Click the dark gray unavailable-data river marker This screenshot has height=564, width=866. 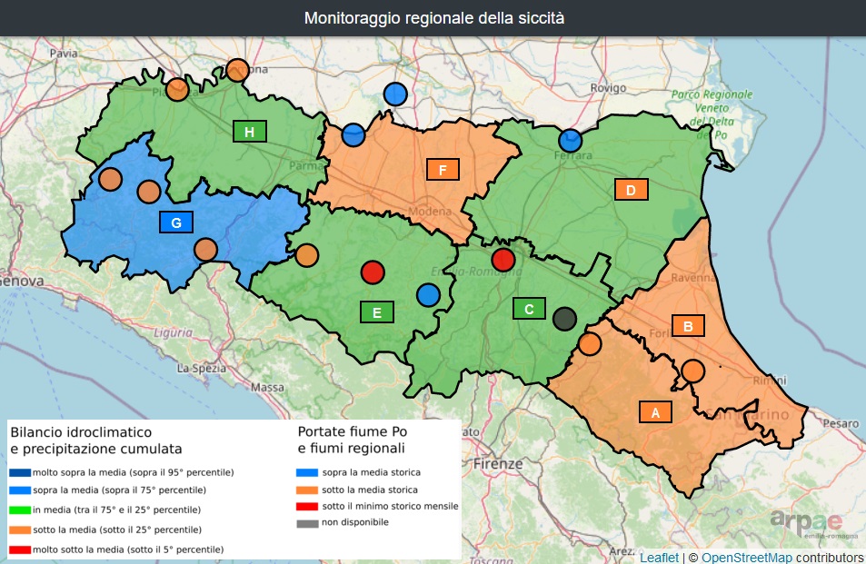coord(564,319)
